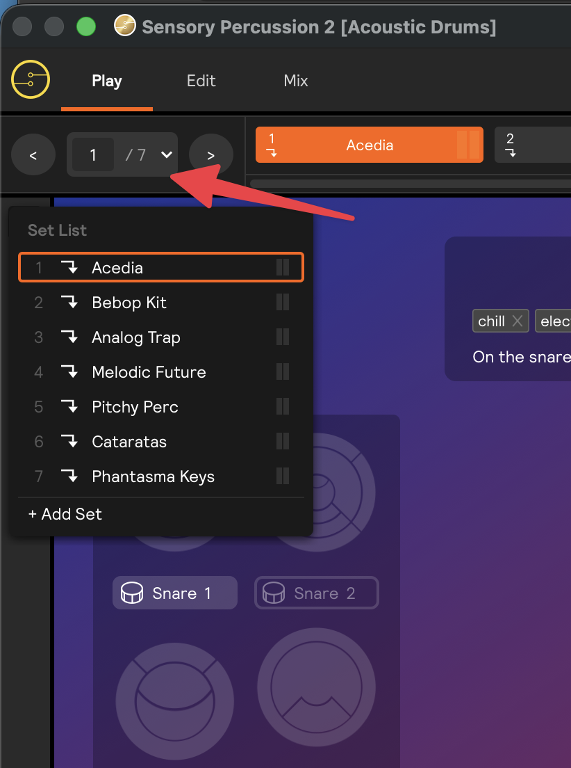Go to the previous set with the left arrow
Viewport: 571px width, 768px height.
33,155
